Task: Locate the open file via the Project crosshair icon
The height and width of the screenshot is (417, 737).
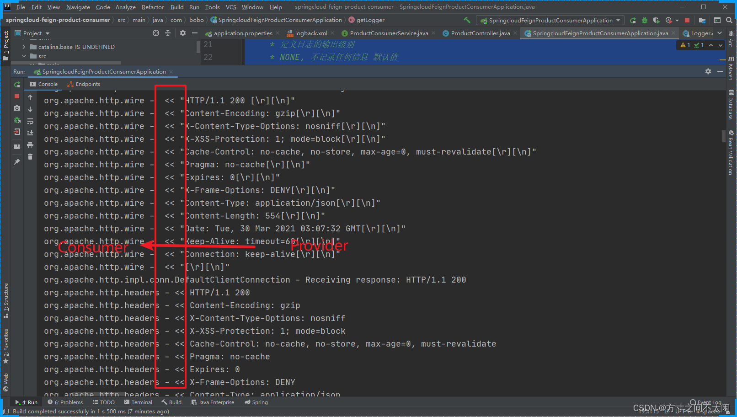Action: pos(156,33)
